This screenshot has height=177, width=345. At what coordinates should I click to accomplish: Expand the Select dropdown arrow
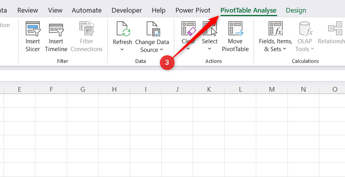(x=209, y=48)
